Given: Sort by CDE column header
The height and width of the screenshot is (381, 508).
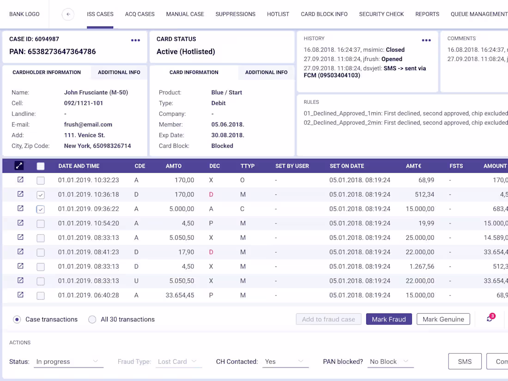Looking at the screenshot, I should (x=140, y=166).
